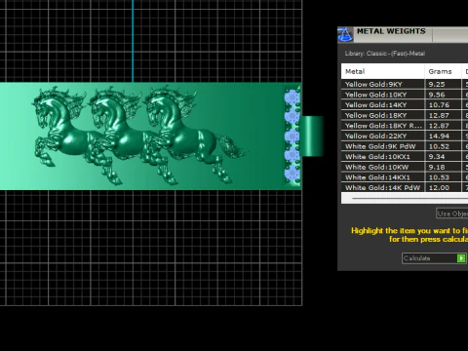
Task: Select the White Gold:9K PdW row
Action: click(x=405, y=146)
